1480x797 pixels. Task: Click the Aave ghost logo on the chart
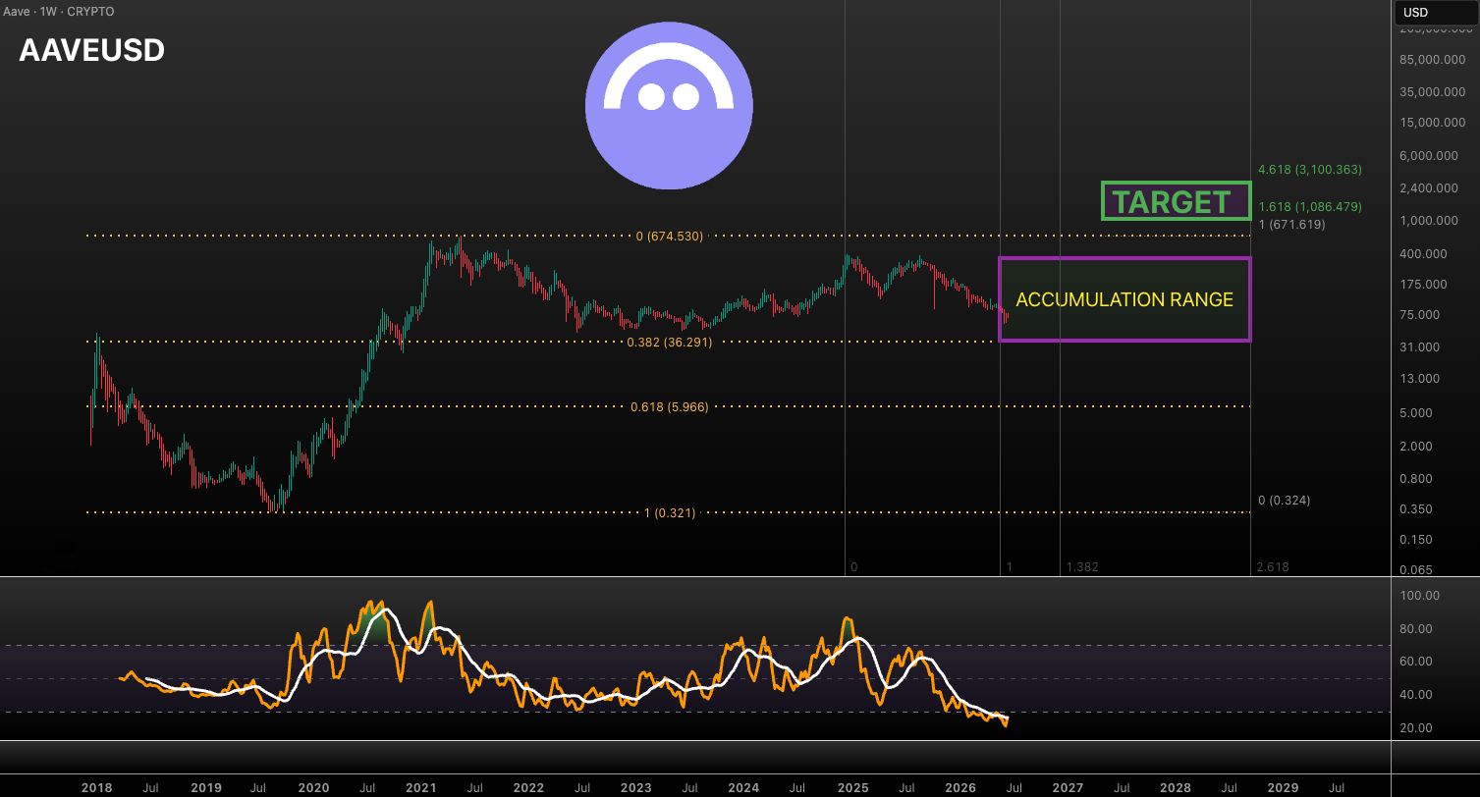coord(669,104)
